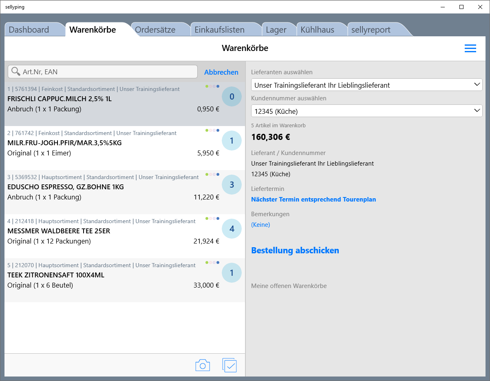The width and height of the screenshot is (490, 381).
Task: Switch to the Dashboard tab
Action: click(29, 30)
